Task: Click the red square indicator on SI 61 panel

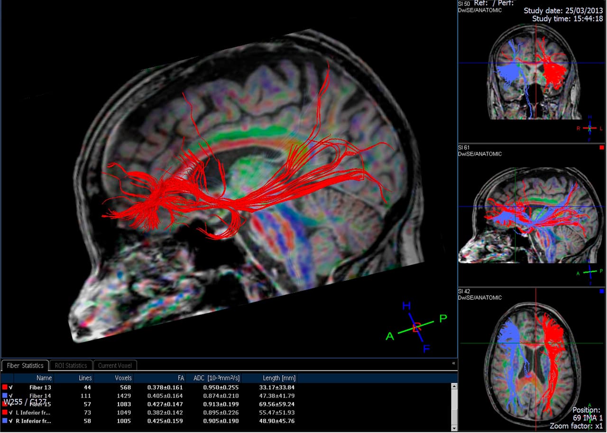Action: pyautogui.click(x=601, y=147)
